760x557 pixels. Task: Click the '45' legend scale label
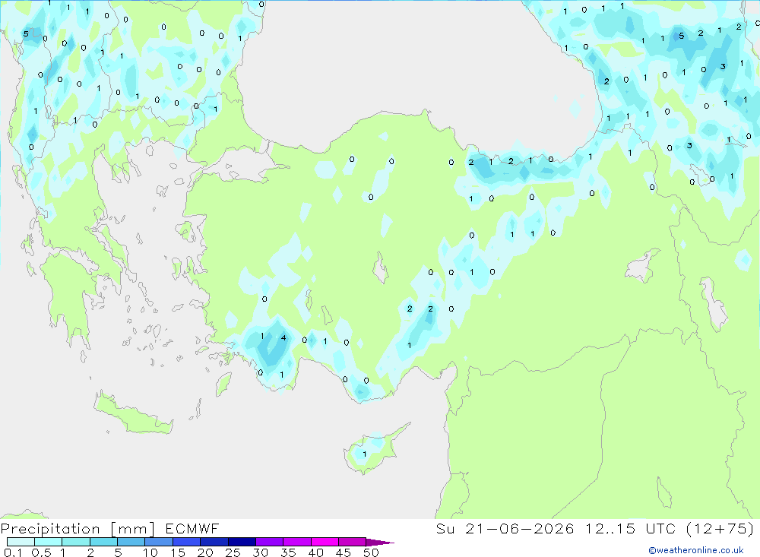[344, 552]
